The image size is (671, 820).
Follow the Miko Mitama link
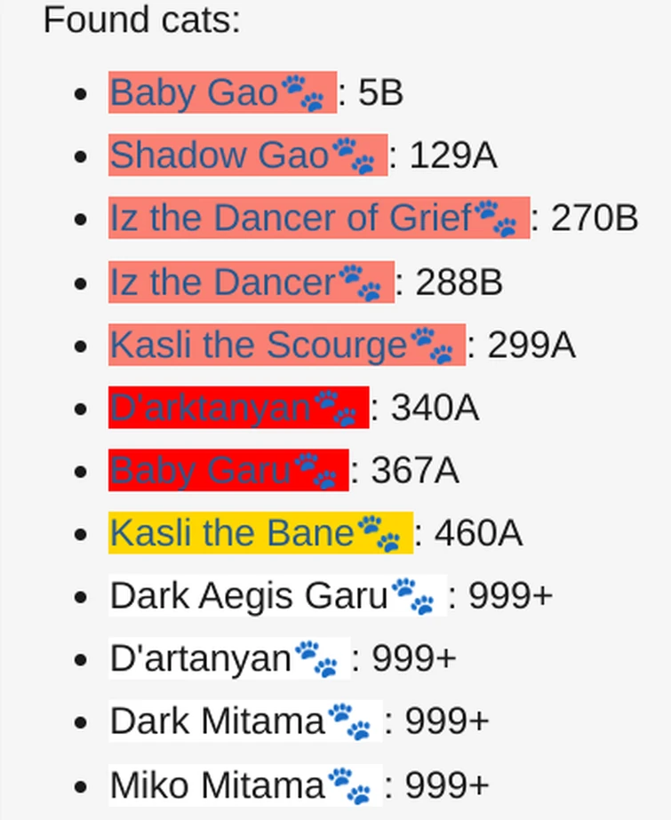(217, 785)
